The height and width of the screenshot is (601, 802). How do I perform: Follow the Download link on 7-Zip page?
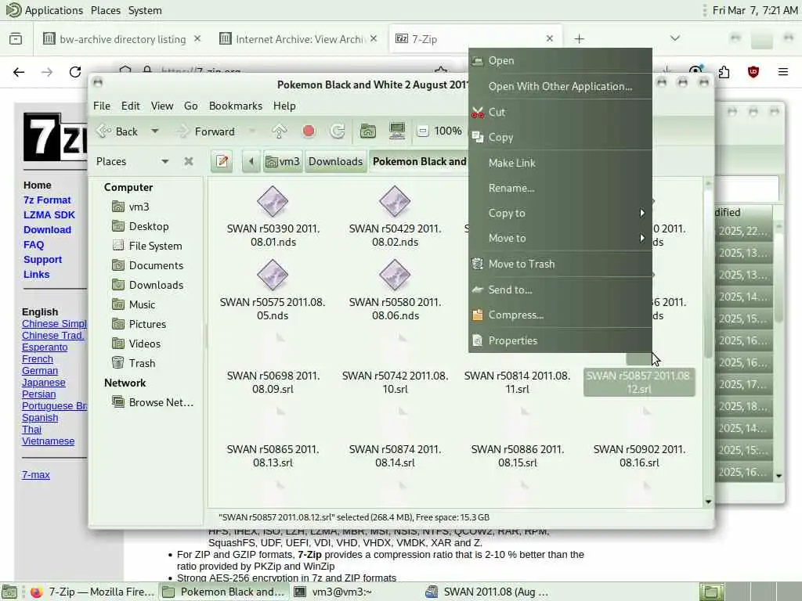tap(47, 230)
